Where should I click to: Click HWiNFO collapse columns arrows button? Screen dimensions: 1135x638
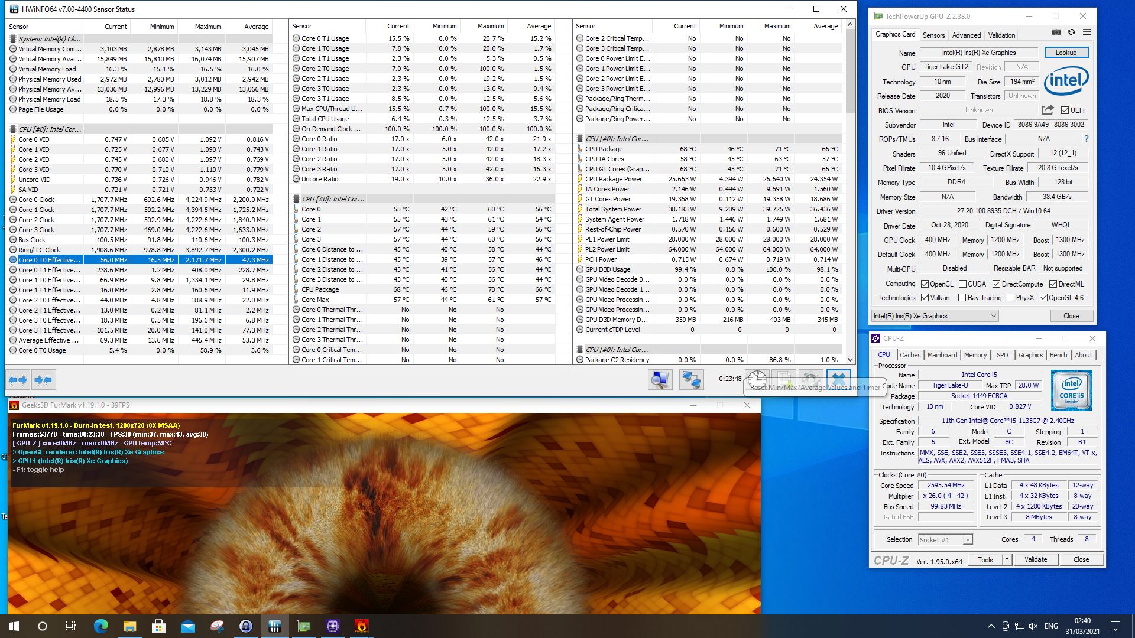[x=43, y=380]
